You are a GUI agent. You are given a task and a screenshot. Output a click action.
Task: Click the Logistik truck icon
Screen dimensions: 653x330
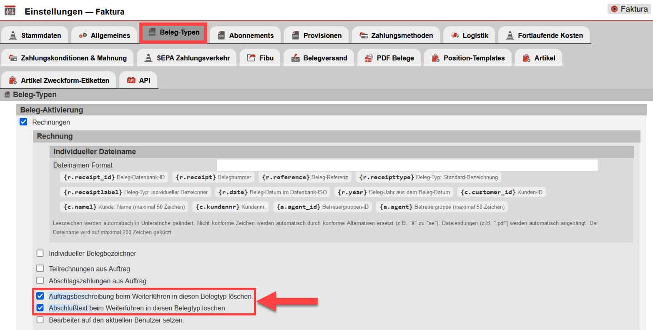[455, 35]
